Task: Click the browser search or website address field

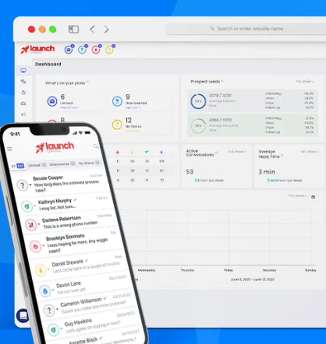Action: tap(246, 29)
